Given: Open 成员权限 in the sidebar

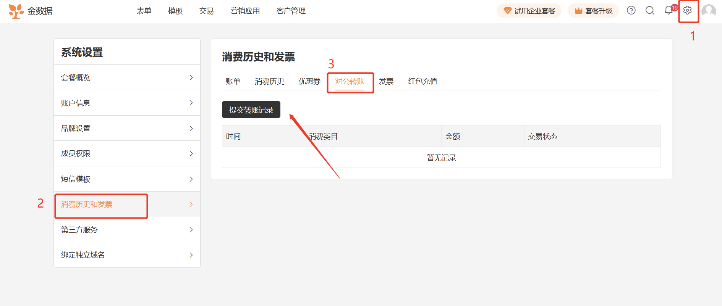Looking at the screenshot, I should (127, 153).
